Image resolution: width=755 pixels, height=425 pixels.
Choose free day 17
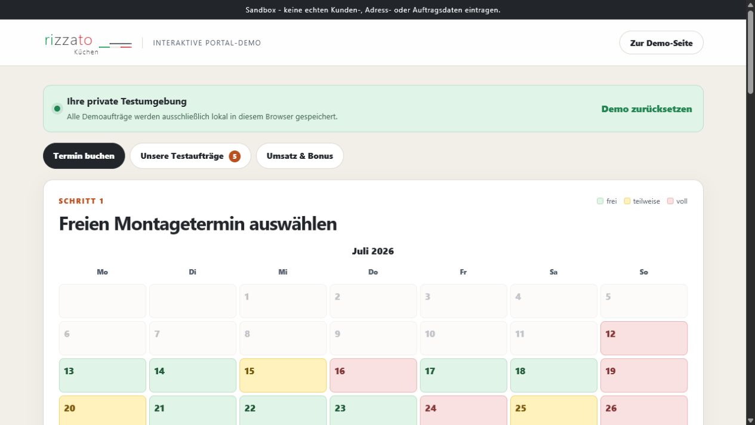(x=463, y=375)
